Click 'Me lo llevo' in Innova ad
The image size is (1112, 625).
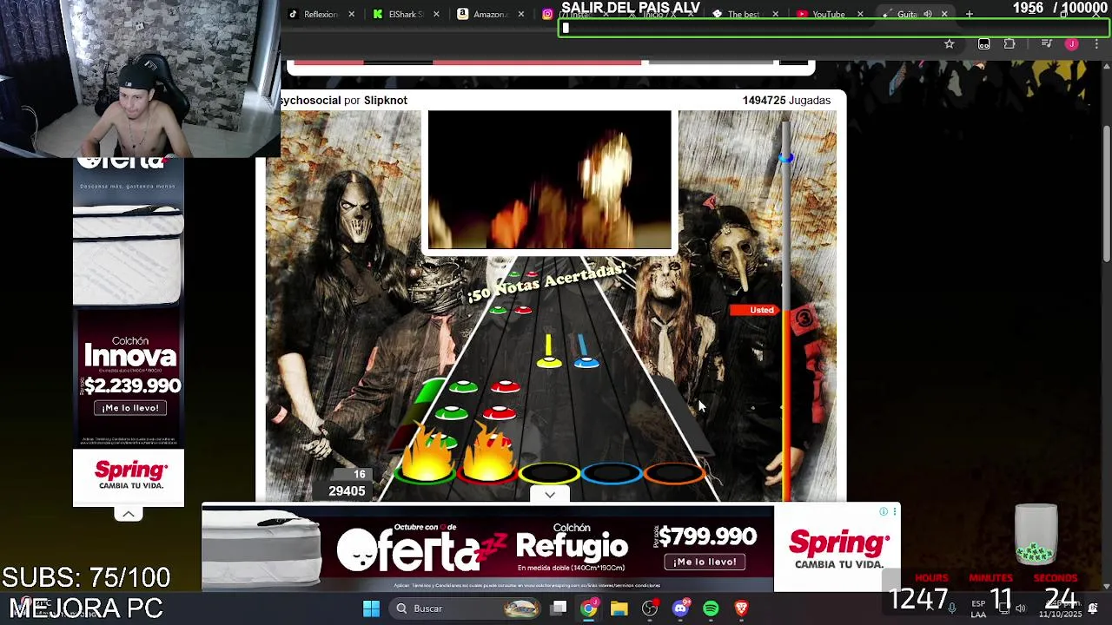(130, 408)
